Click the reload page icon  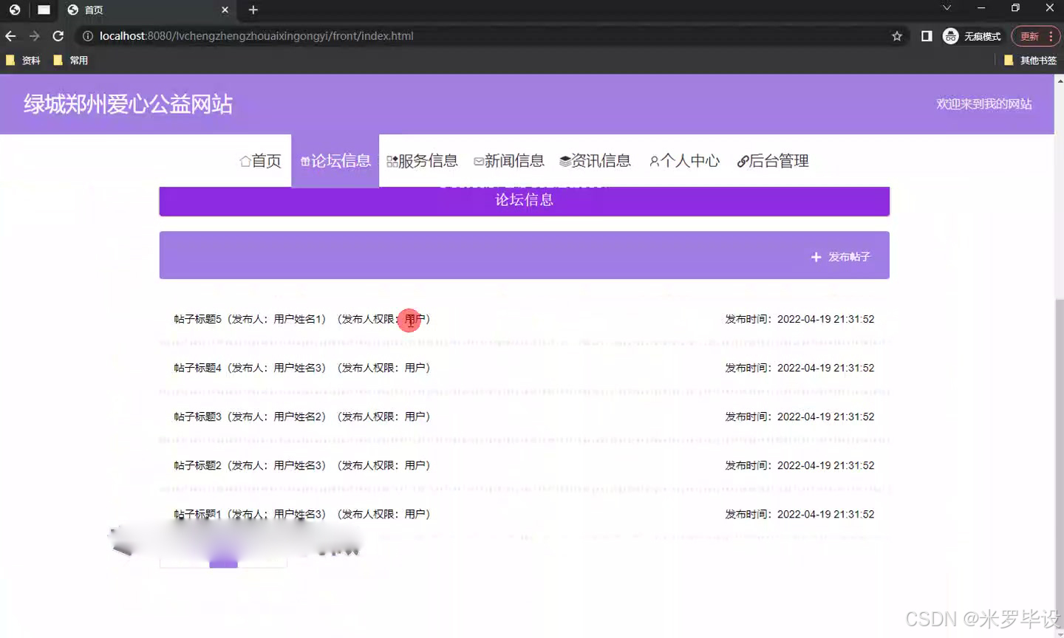pyautogui.click(x=58, y=35)
